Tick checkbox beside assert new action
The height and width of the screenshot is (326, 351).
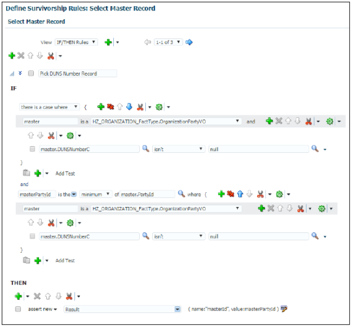(x=18, y=309)
